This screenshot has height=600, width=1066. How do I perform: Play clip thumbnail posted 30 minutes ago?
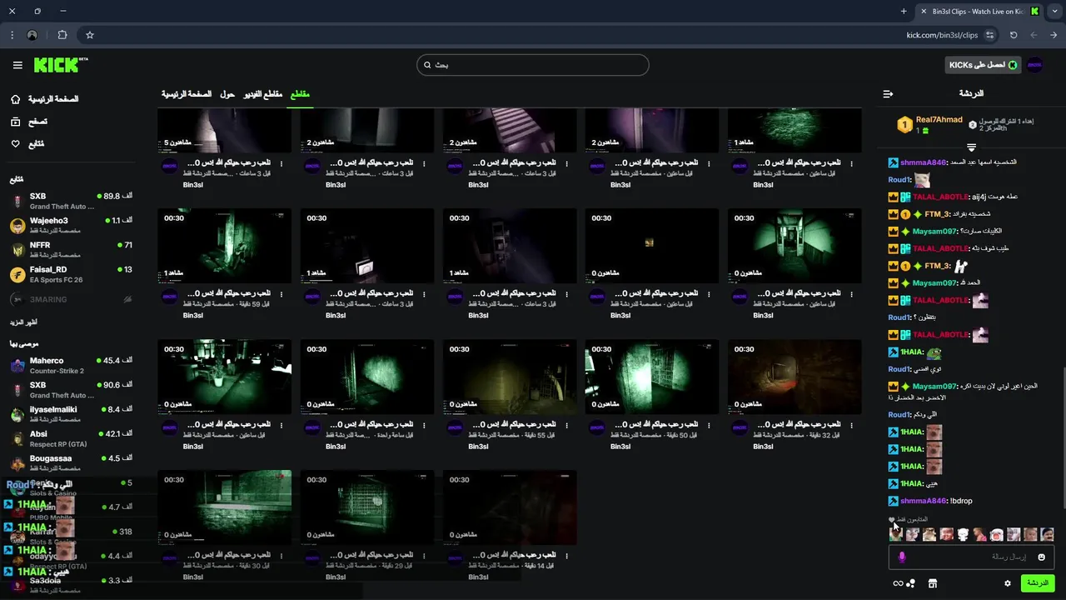[225, 507]
